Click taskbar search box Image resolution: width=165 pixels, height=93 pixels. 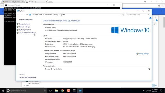pyautogui.click(x=26, y=91)
